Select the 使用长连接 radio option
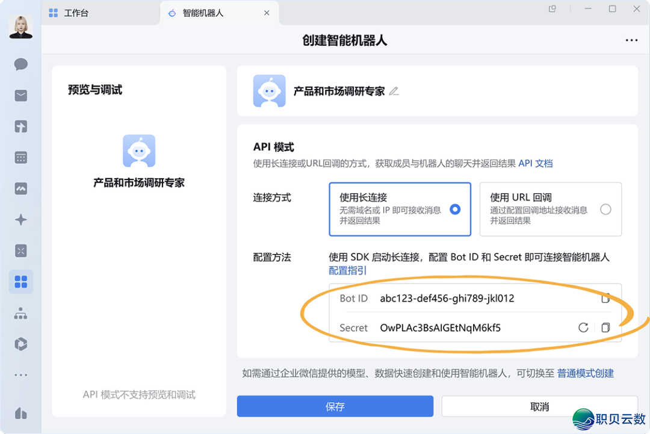Viewport: 650px width, 434px height. click(x=455, y=209)
